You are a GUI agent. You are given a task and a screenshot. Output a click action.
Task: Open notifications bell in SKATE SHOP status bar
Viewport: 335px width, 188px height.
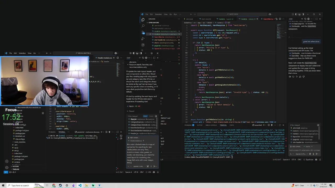click(x=320, y=160)
